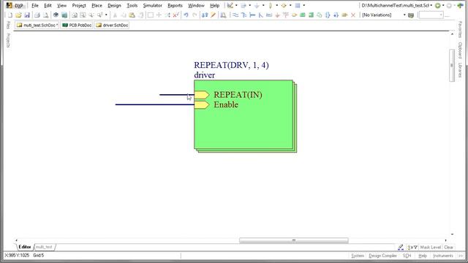Open the Simulator menu

153,5
